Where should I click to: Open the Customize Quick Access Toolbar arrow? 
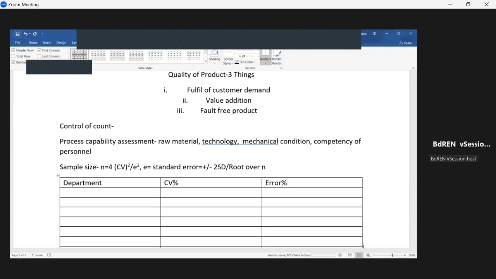[x=42, y=34]
